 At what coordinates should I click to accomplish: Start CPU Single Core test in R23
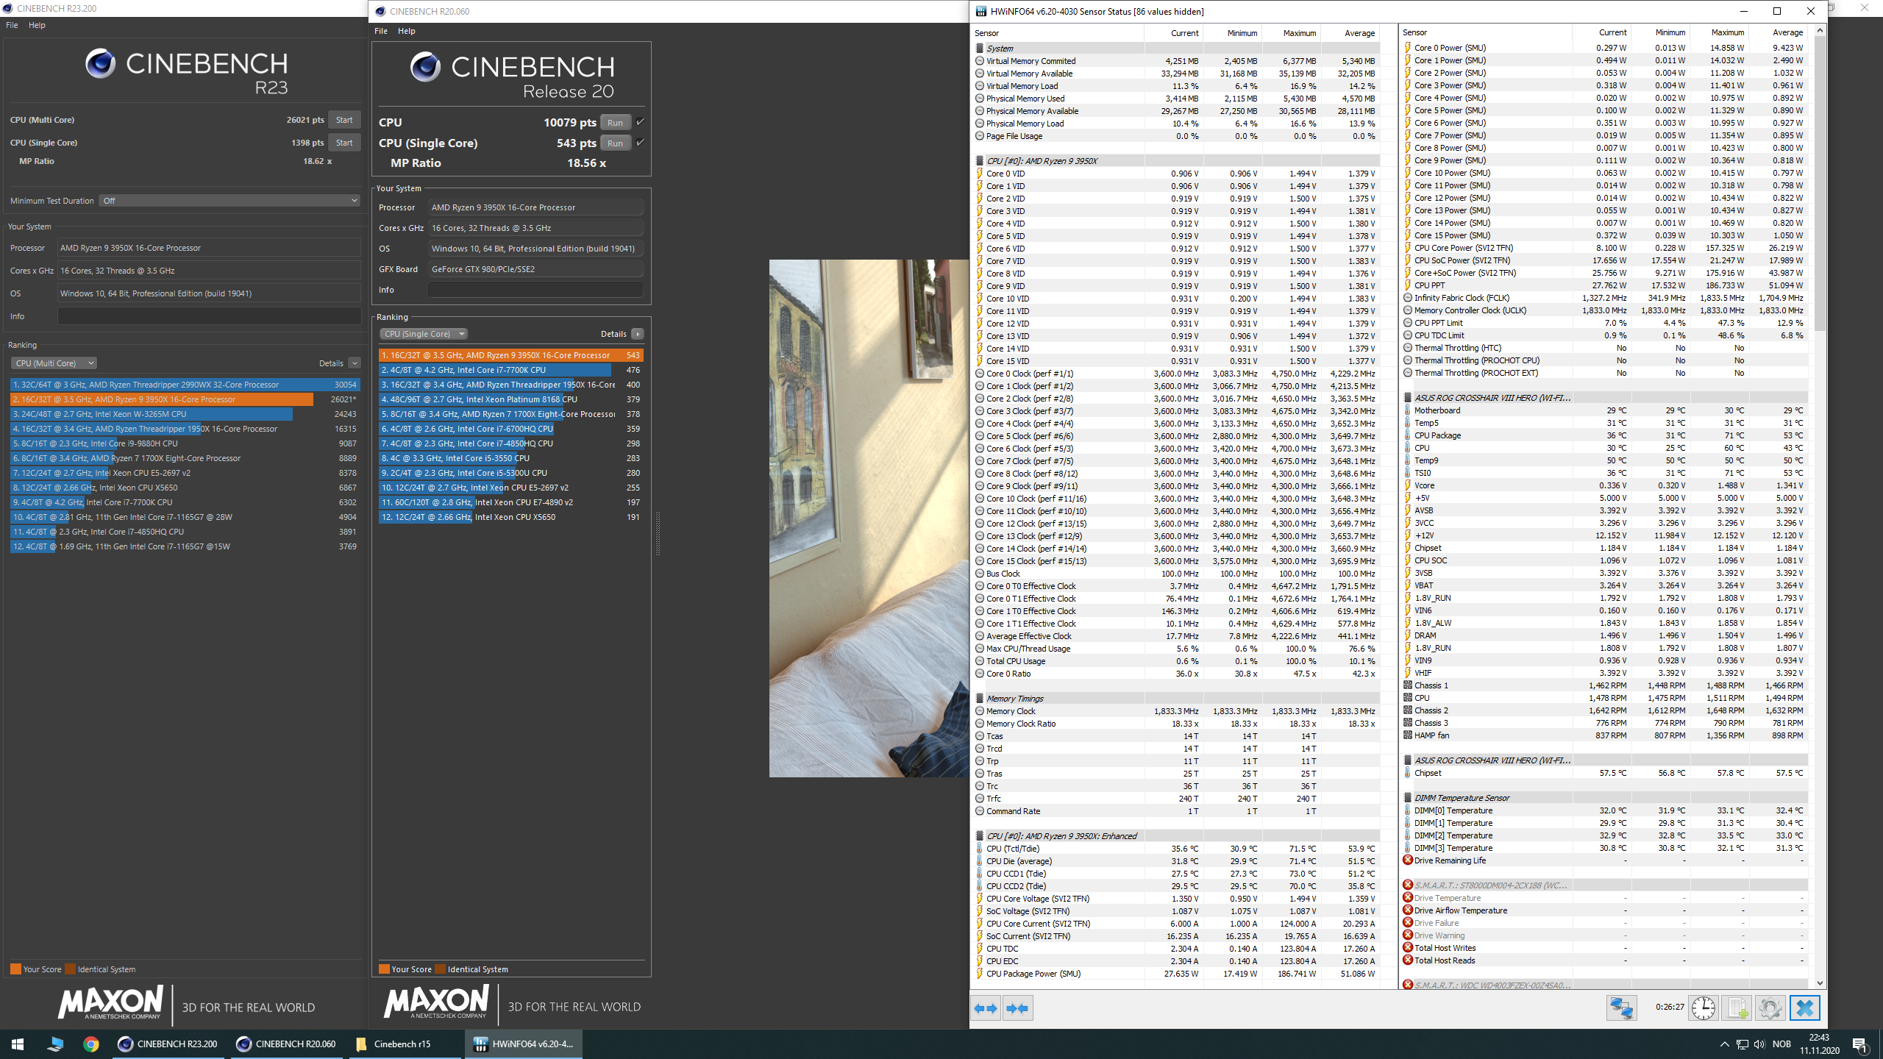344,143
